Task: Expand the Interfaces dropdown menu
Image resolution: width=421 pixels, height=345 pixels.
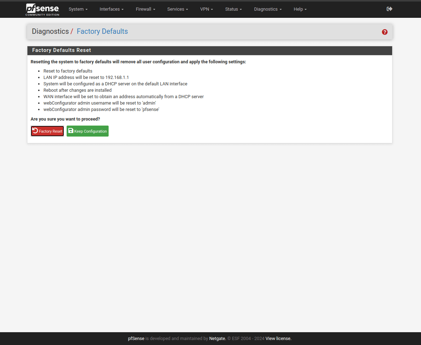Action: [x=111, y=9]
